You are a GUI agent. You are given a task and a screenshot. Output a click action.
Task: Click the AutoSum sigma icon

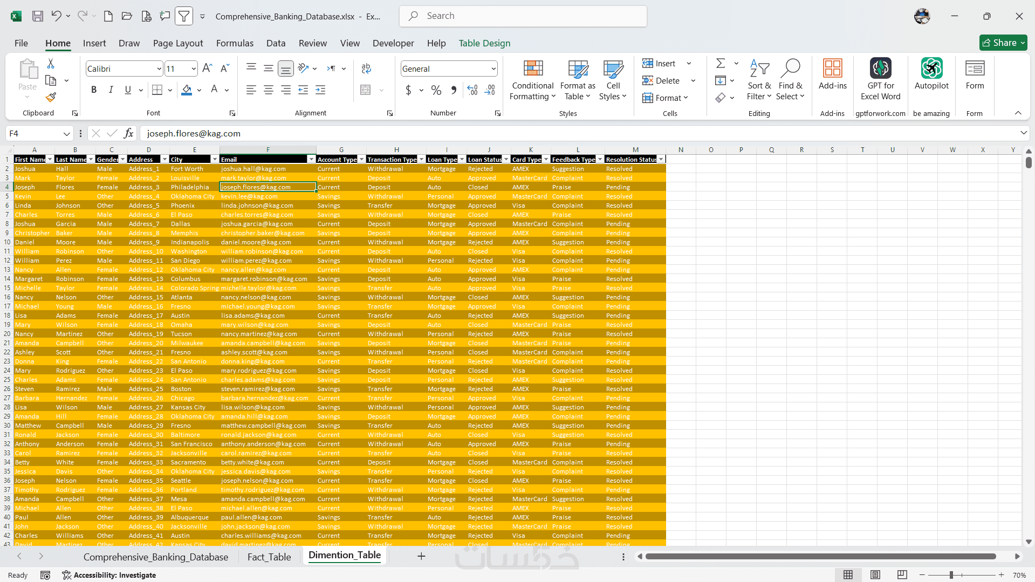coord(721,64)
